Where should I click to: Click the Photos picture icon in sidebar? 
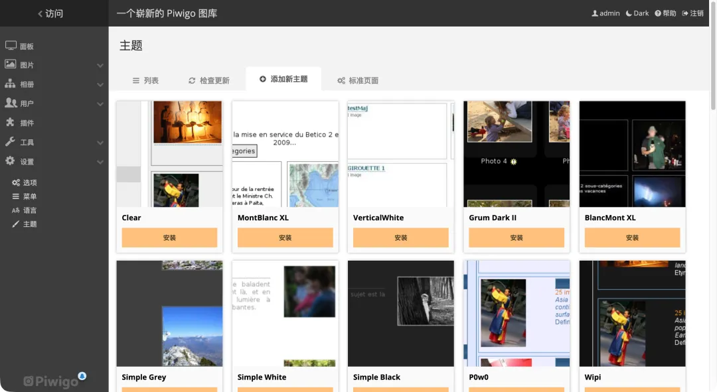11,64
